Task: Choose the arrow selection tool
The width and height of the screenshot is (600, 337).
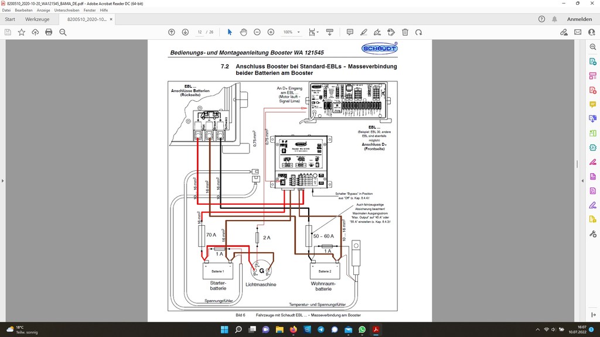Action: (x=230, y=33)
